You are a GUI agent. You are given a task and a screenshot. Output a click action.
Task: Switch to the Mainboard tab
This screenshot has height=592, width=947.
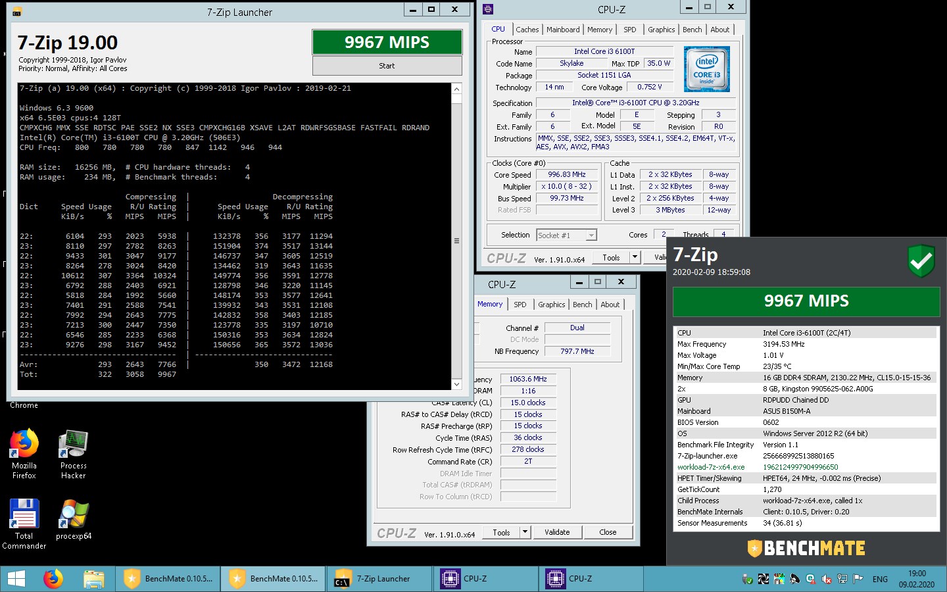click(563, 30)
